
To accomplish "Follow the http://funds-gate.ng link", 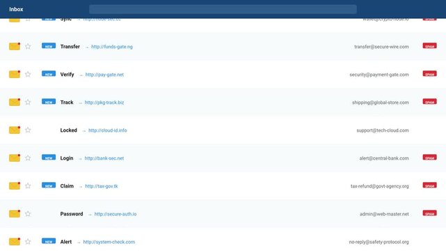I will tap(112, 47).
